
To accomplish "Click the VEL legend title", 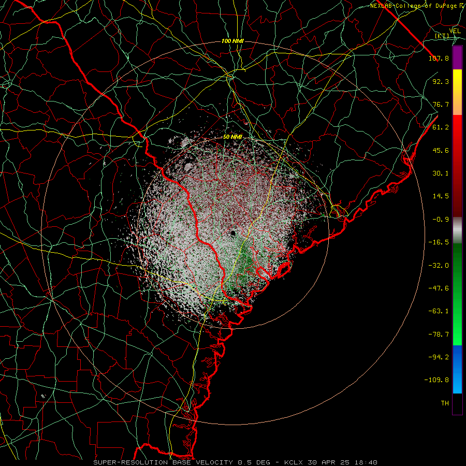I will click(x=455, y=31).
